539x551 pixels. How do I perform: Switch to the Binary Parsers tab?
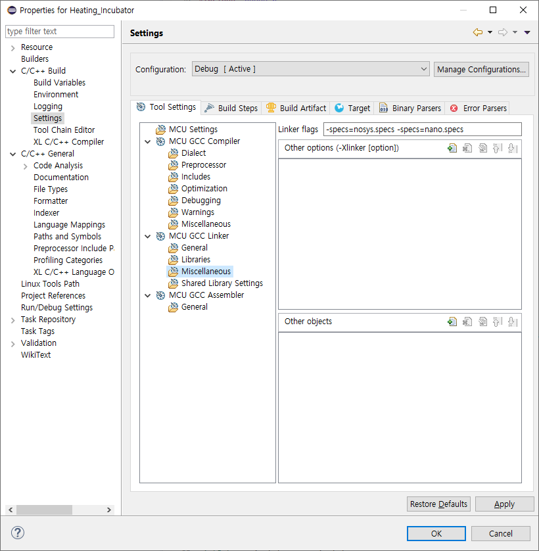410,108
